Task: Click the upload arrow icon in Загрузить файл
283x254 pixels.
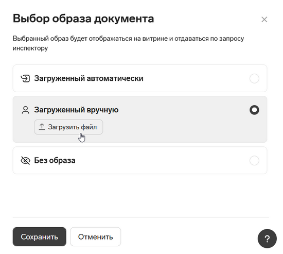Action: (42, 127)
